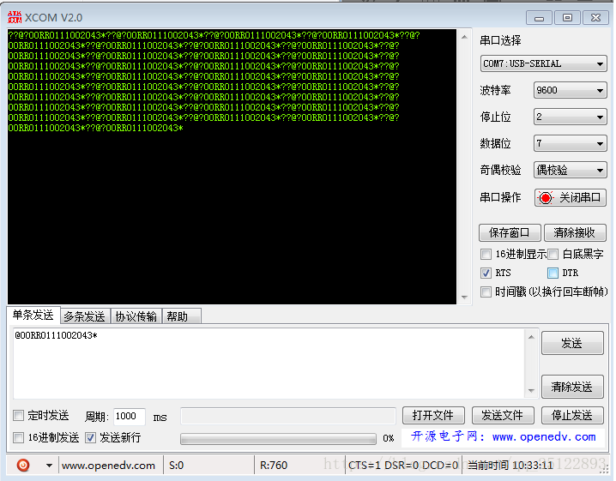616x481 pixels.
Task: Click the file send progress bar showing 0%
Action: tap(278, 439)
